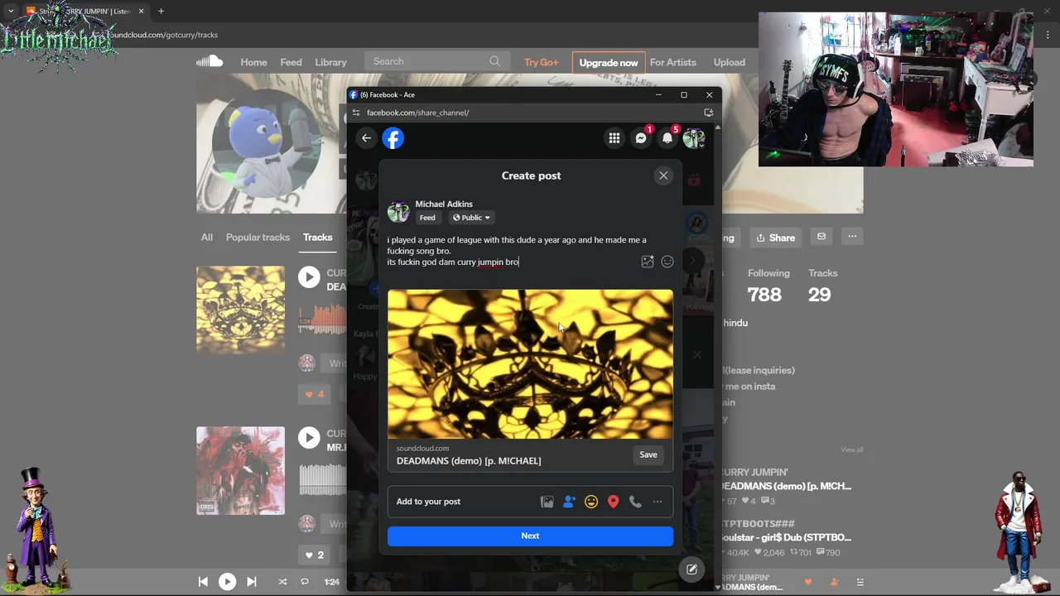The width and height of the screenshot is (1060, 596).
Task: Click Upgrade now button
Action: (609, 62)
